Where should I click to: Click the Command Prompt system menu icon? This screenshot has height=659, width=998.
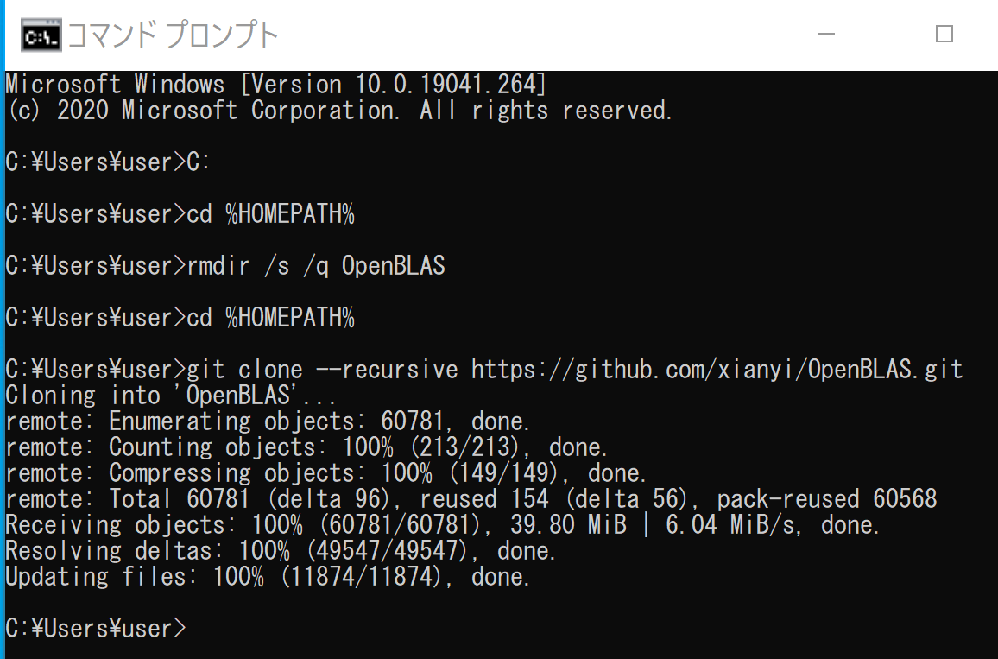tap(41, 35)
